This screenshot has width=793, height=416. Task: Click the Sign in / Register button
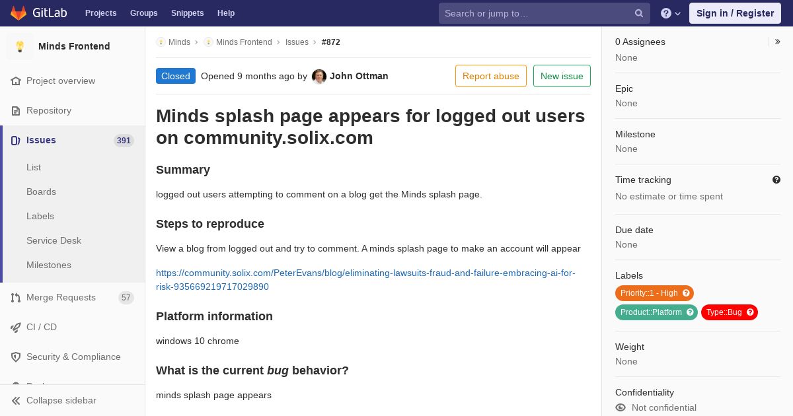click(x=735, y=13)
